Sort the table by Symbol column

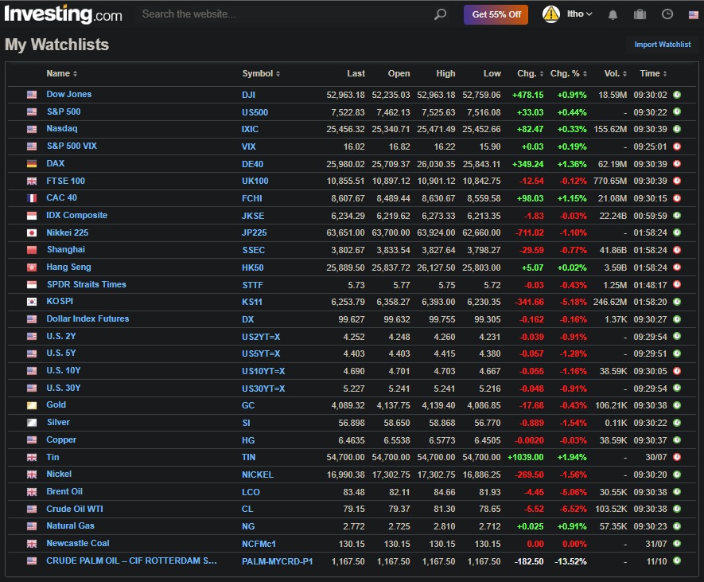[x=261, y=74]
